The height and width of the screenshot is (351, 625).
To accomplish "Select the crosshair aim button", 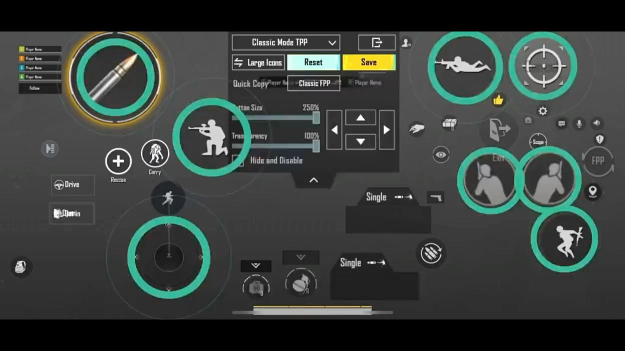I will (x=543, y=65).
